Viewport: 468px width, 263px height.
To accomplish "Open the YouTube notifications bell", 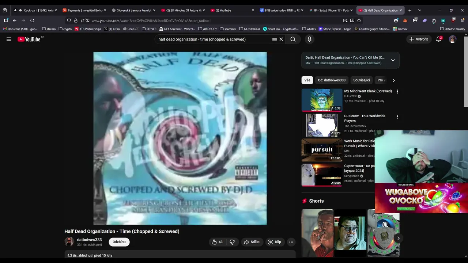I will click(x=439, y=39).
